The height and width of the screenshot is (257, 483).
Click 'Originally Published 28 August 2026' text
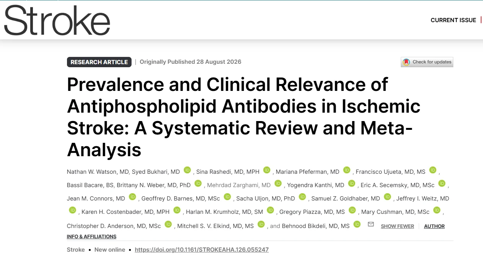191,62
